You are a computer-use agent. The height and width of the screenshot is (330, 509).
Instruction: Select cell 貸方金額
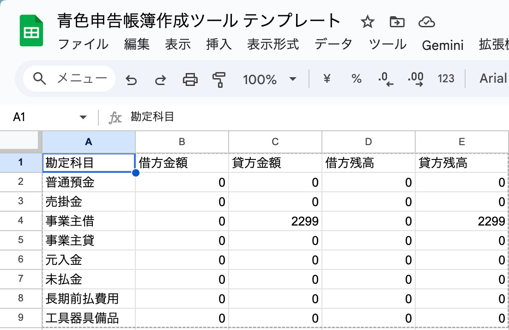275,163
